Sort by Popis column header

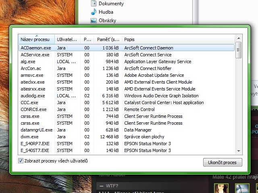tap(178, 39)
